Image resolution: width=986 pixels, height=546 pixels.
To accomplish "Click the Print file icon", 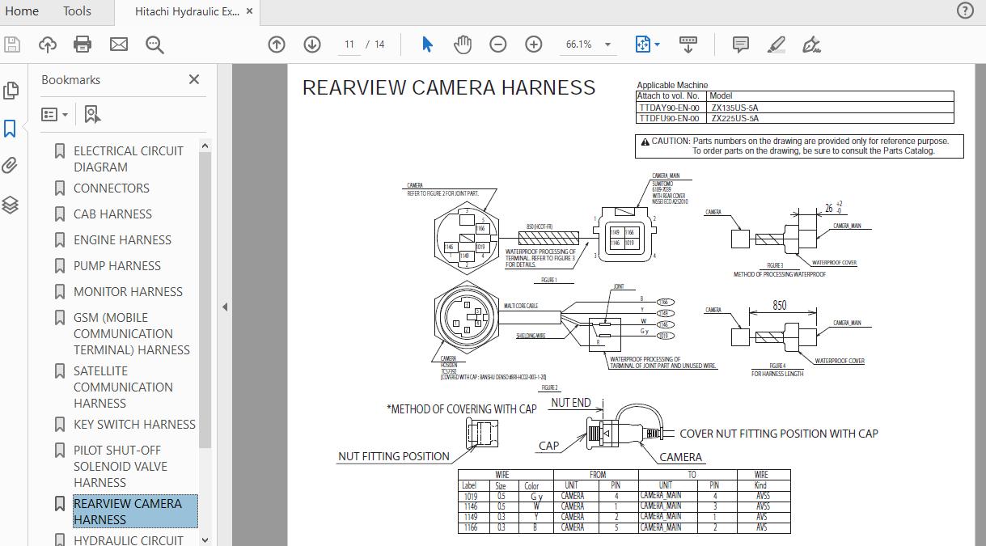I will click(x=83, y=44).
